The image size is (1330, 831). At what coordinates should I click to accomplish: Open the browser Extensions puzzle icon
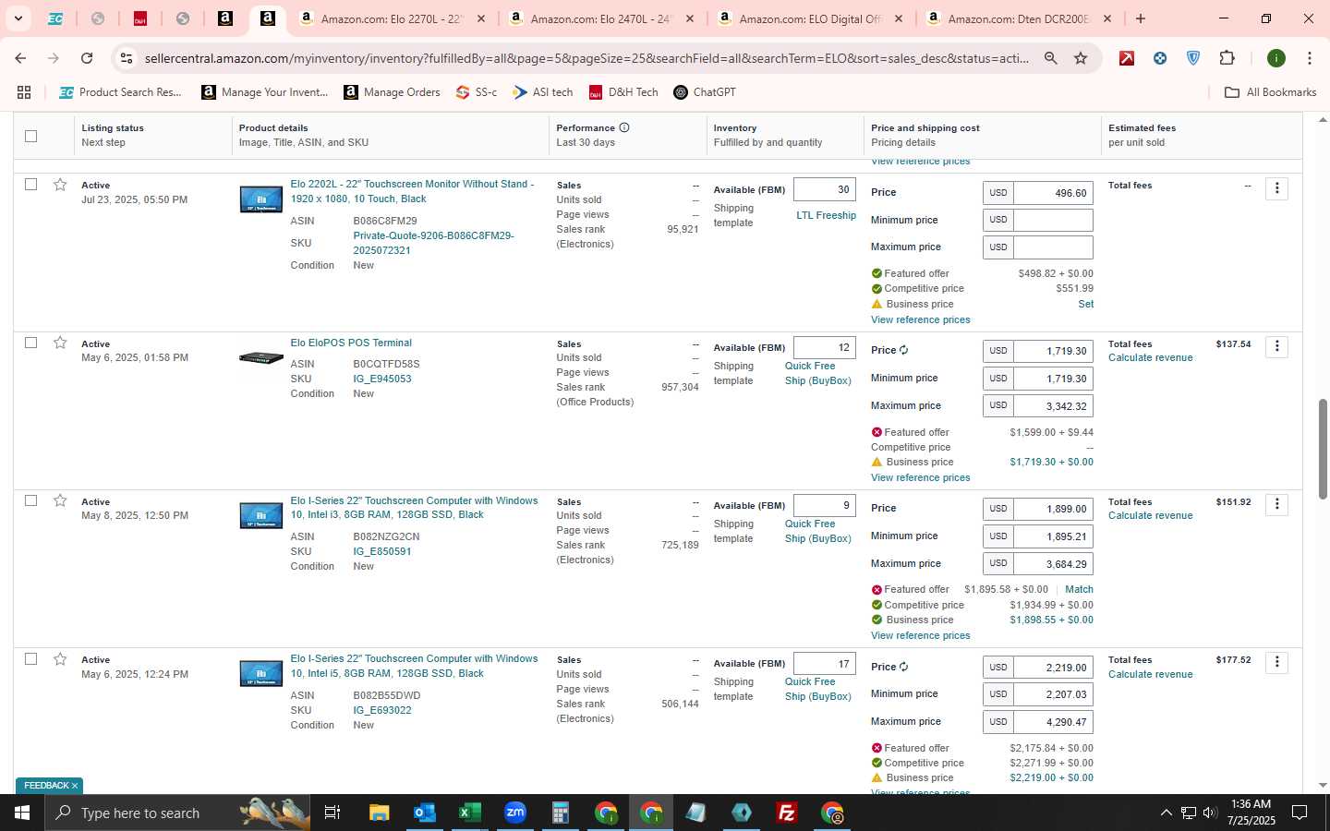point(1227,58)
